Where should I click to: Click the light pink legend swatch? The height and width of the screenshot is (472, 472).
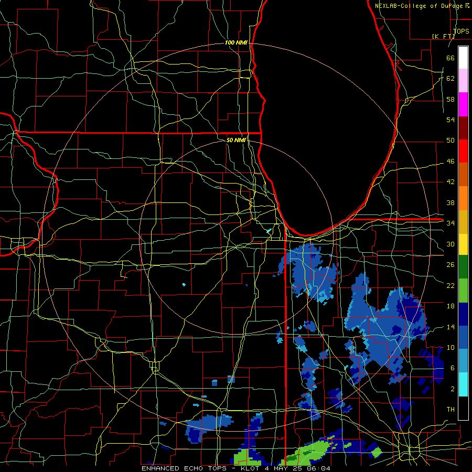click(463, 81)
